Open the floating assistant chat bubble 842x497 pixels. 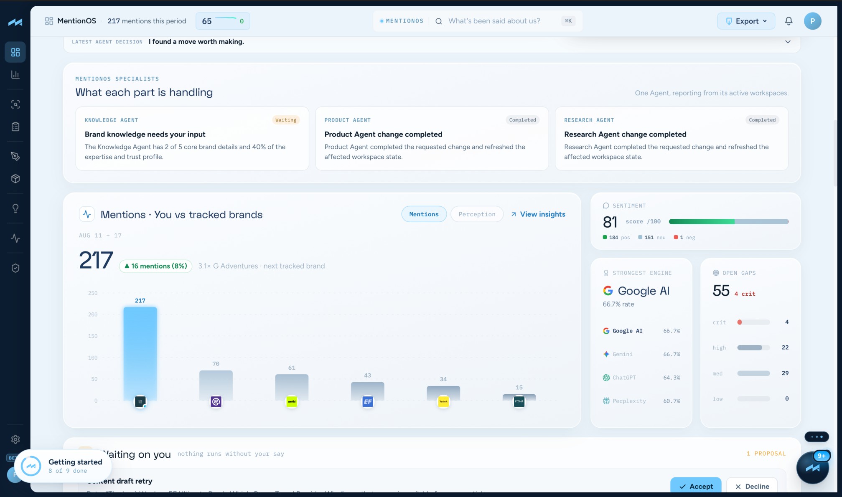coord(812,467)
